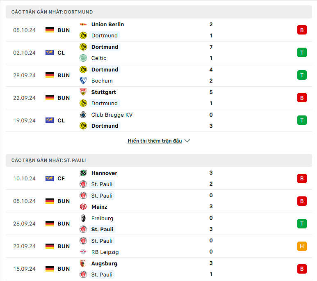Select the Dortmund recent matches header

pos(159,12)
